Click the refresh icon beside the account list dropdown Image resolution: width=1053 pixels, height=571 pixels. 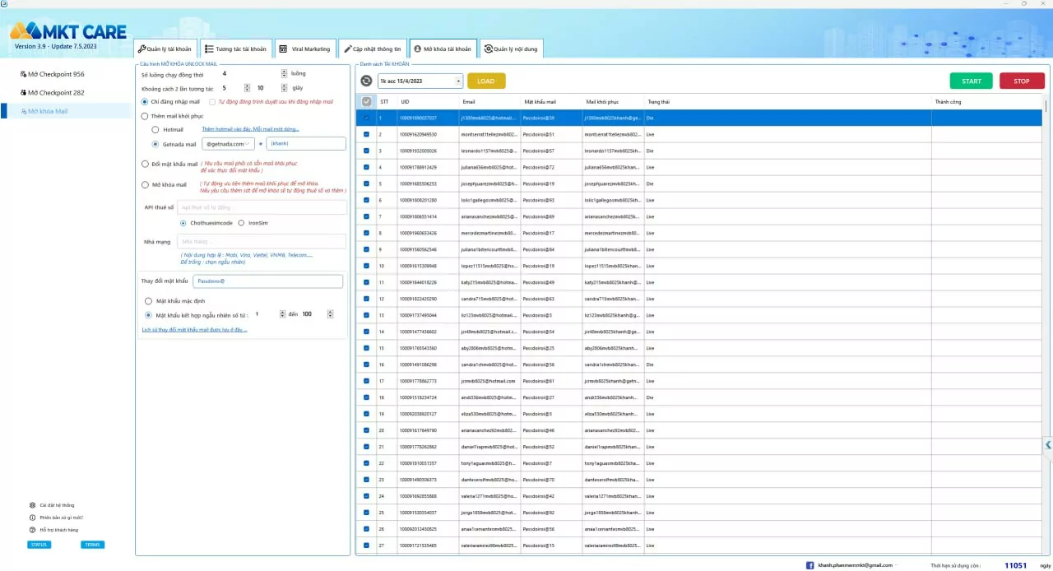tap(366, 81)
